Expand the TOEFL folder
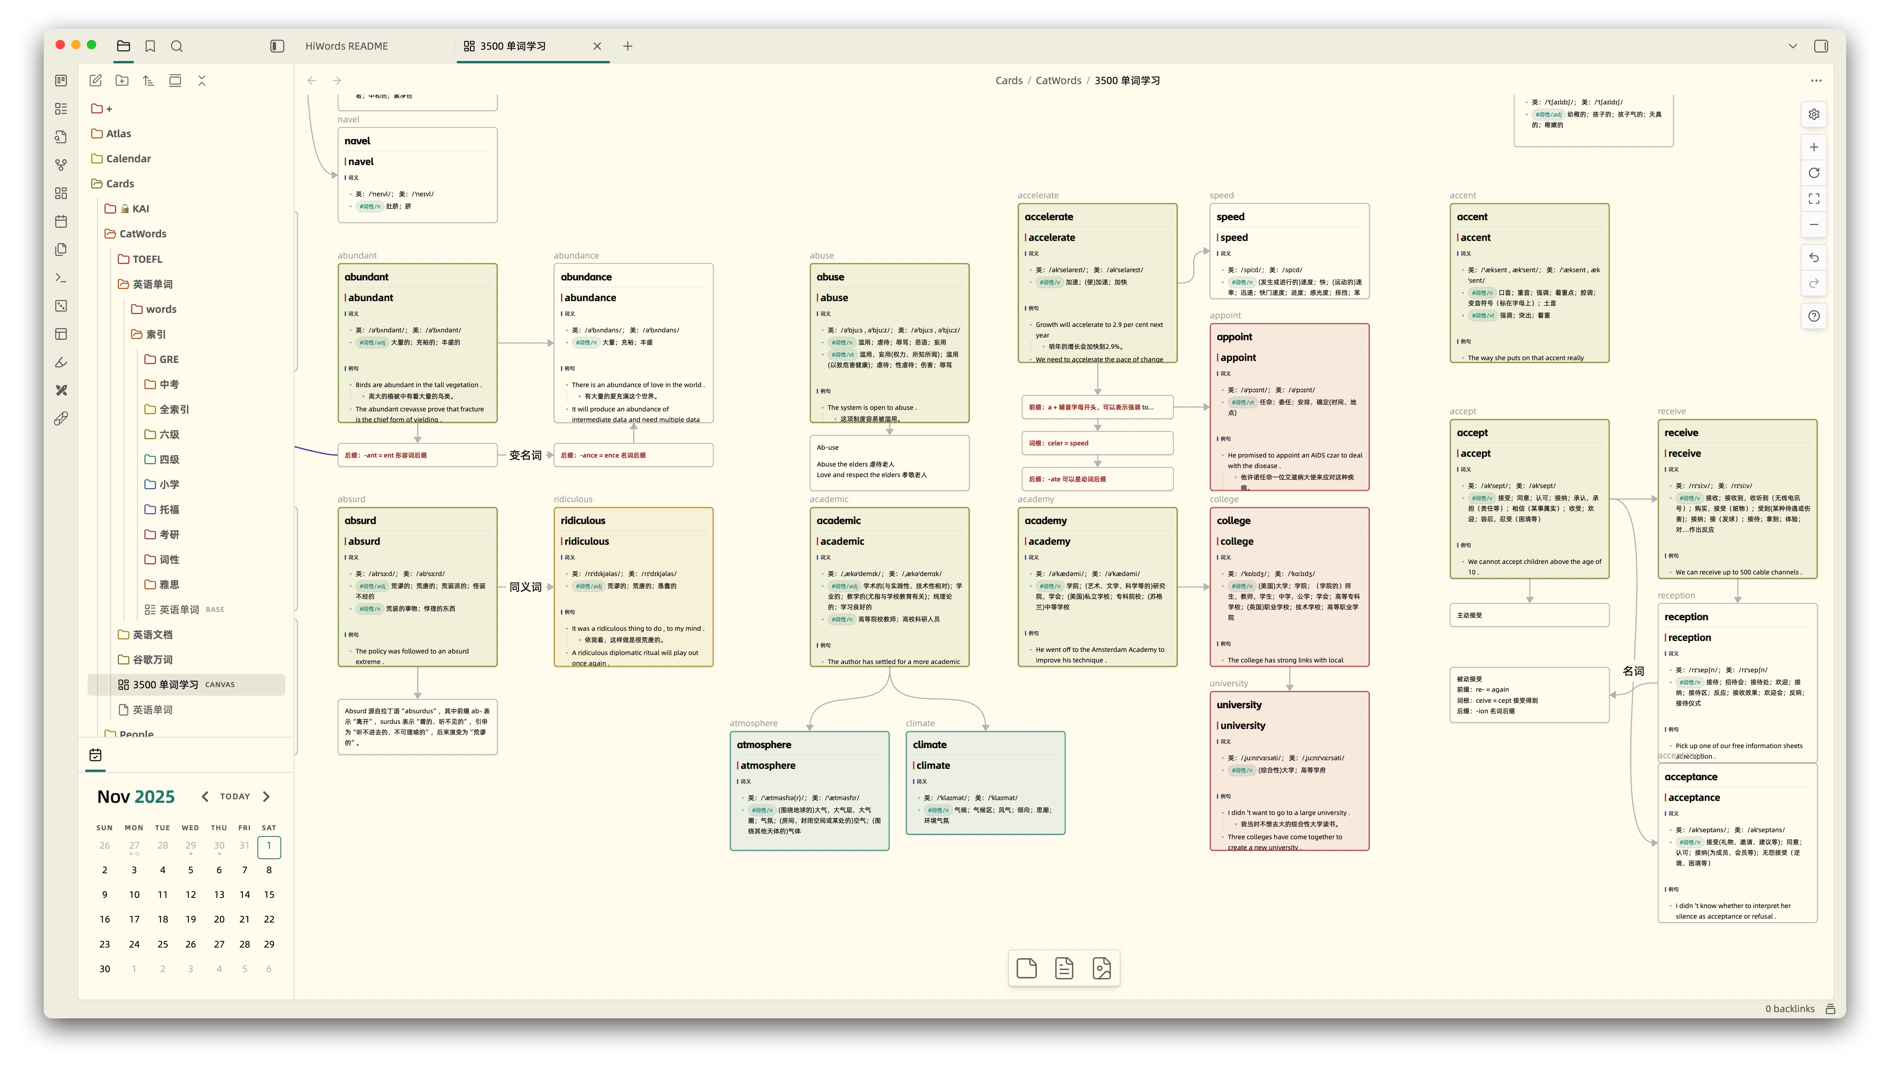This screenshot has width=1890, height=1077. (146, 259)
